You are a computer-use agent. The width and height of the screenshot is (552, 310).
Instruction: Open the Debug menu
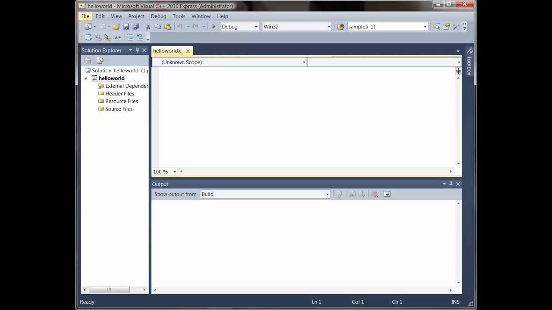(x=158, y=16)
